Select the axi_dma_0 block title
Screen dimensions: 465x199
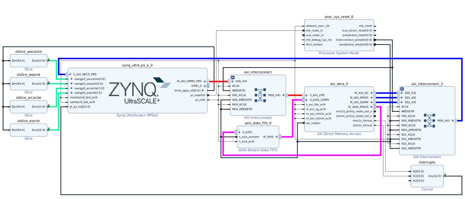tap(339, 84)
